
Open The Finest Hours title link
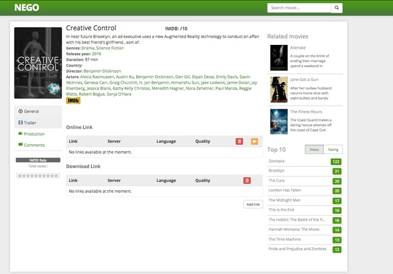[306, 111]
